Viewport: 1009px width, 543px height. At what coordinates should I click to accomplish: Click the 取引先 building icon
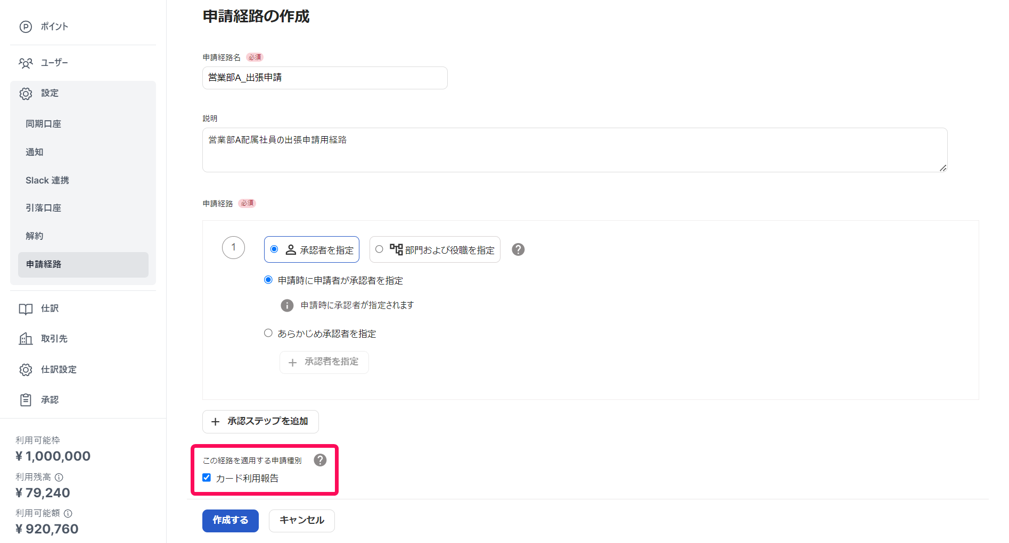point(26,339)
